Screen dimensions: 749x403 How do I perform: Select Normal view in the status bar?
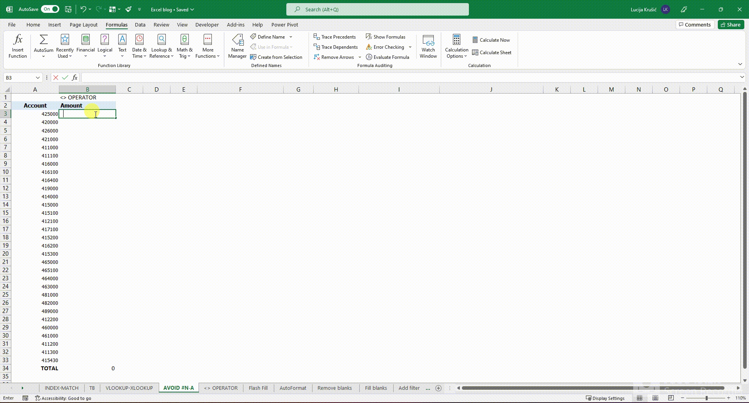tap(640, 398)
